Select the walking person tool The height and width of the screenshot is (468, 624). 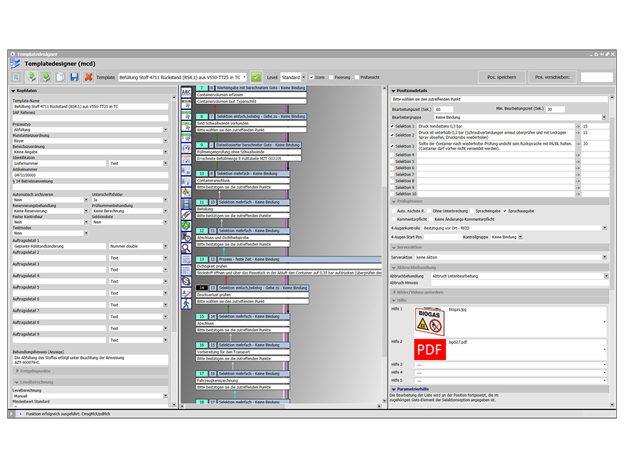point(186,304)
